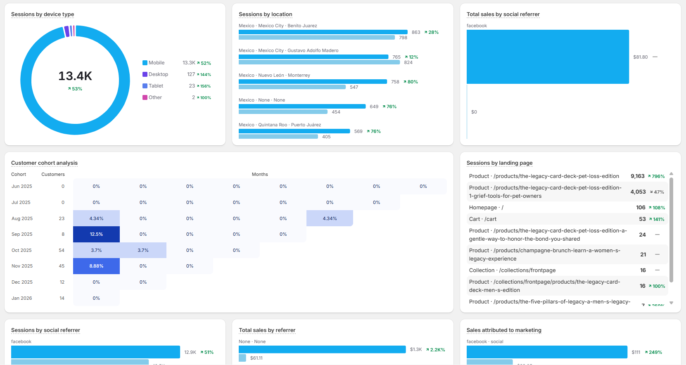The width and height of the screenshot is (686, 365).
Task: Open Sessions by device type report
Action: [43, 14]
